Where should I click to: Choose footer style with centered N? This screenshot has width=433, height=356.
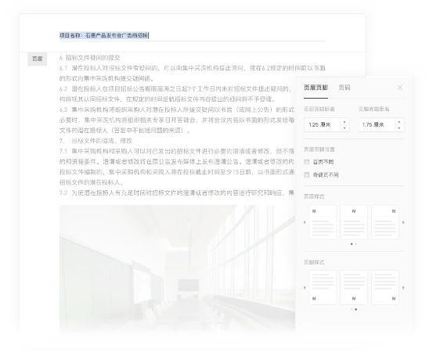click(354, 287)
